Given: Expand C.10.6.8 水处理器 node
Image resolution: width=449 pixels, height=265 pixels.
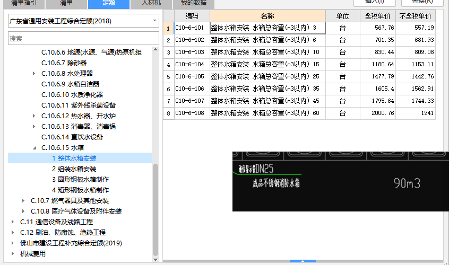Looking at the screenshot, I should [34, 74].
